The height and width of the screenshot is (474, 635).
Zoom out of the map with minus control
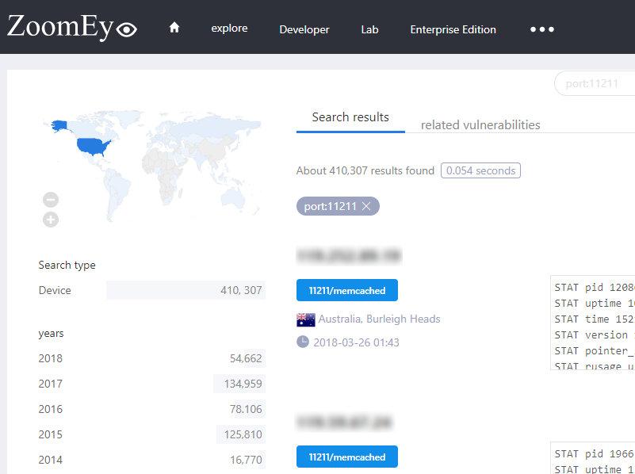[x=50, y=199]
